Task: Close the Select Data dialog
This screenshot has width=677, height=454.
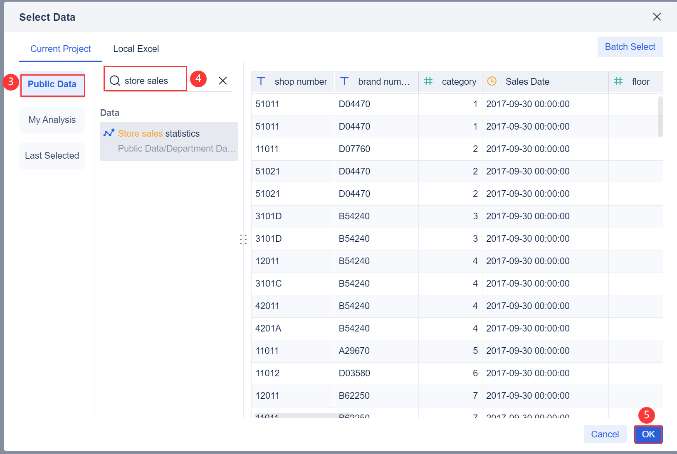Action: point(657,17)
